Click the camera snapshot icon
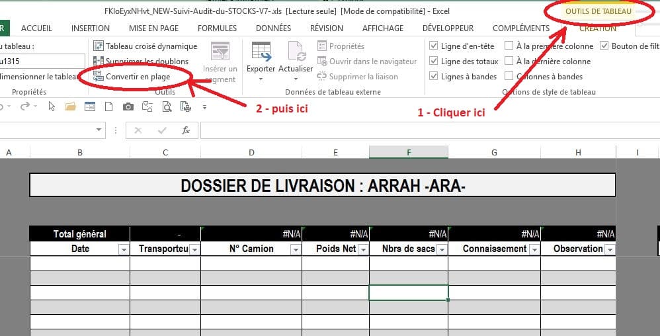 [x=128, y=107]
